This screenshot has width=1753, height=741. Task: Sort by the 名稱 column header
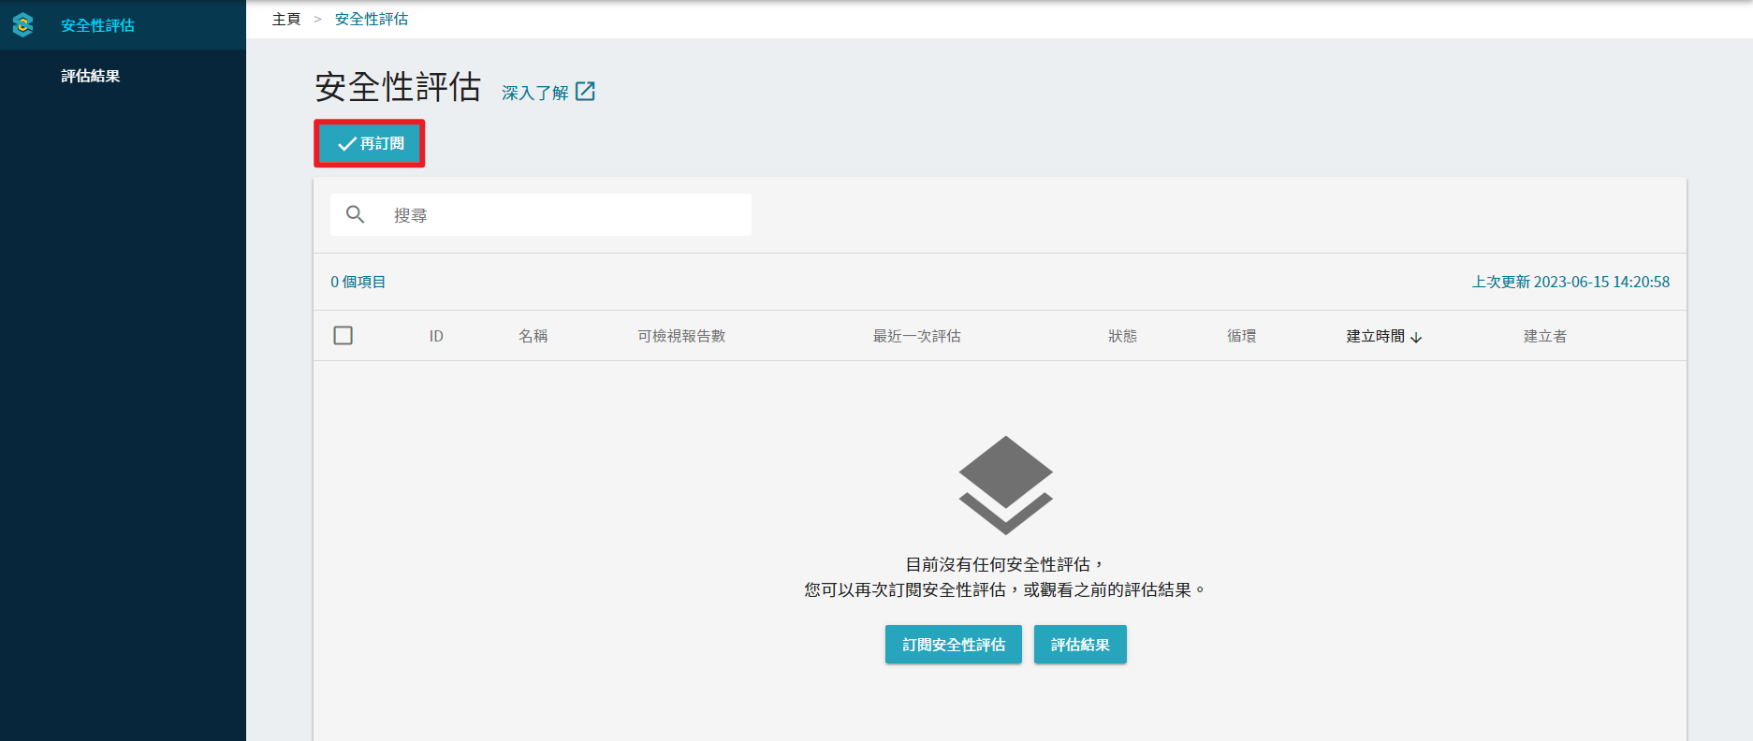[533, 336]
